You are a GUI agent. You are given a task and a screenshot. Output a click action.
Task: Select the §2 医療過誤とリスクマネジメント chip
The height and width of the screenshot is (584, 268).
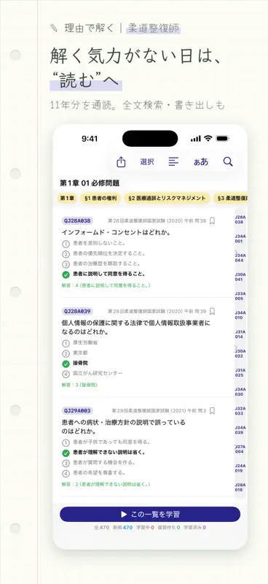pos(167,199)
